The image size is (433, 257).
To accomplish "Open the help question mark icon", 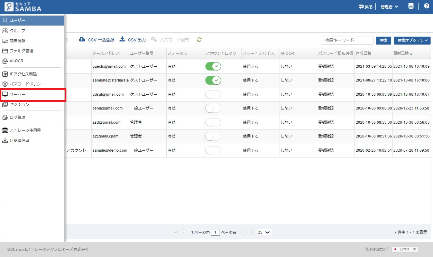I will pos(426,7).
